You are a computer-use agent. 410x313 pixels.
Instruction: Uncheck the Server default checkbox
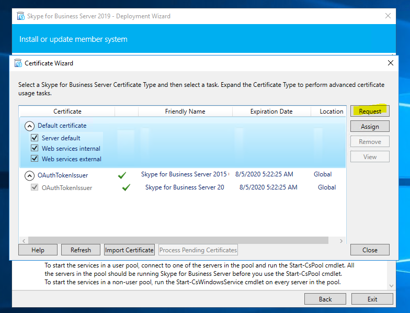(35, 138)
